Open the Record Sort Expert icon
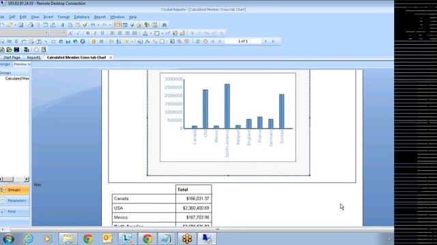This screenshot has width=437, height=245. [x=118, y=42]
